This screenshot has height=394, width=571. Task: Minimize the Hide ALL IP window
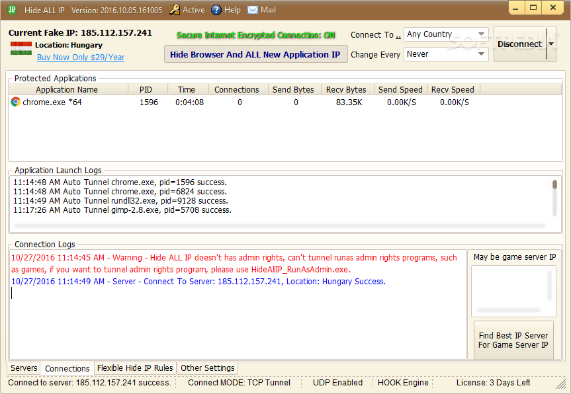[516, 8]
